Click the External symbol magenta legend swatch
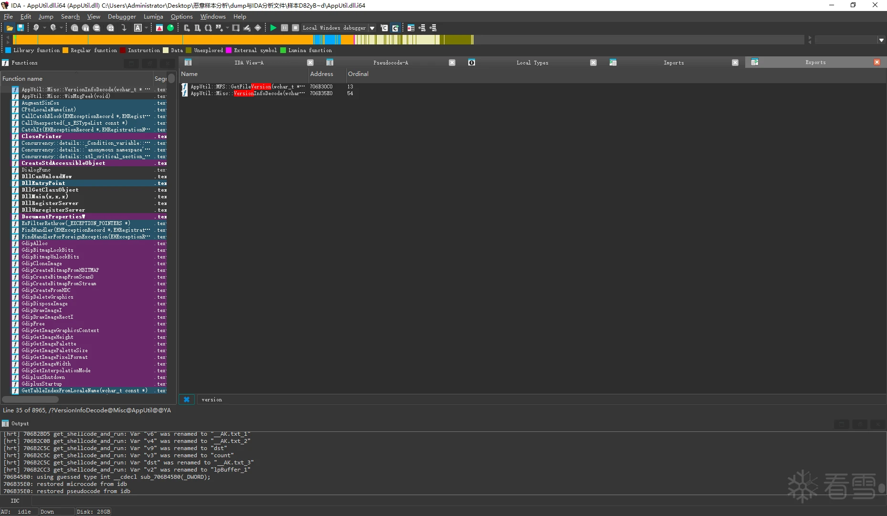 point(229,50)
